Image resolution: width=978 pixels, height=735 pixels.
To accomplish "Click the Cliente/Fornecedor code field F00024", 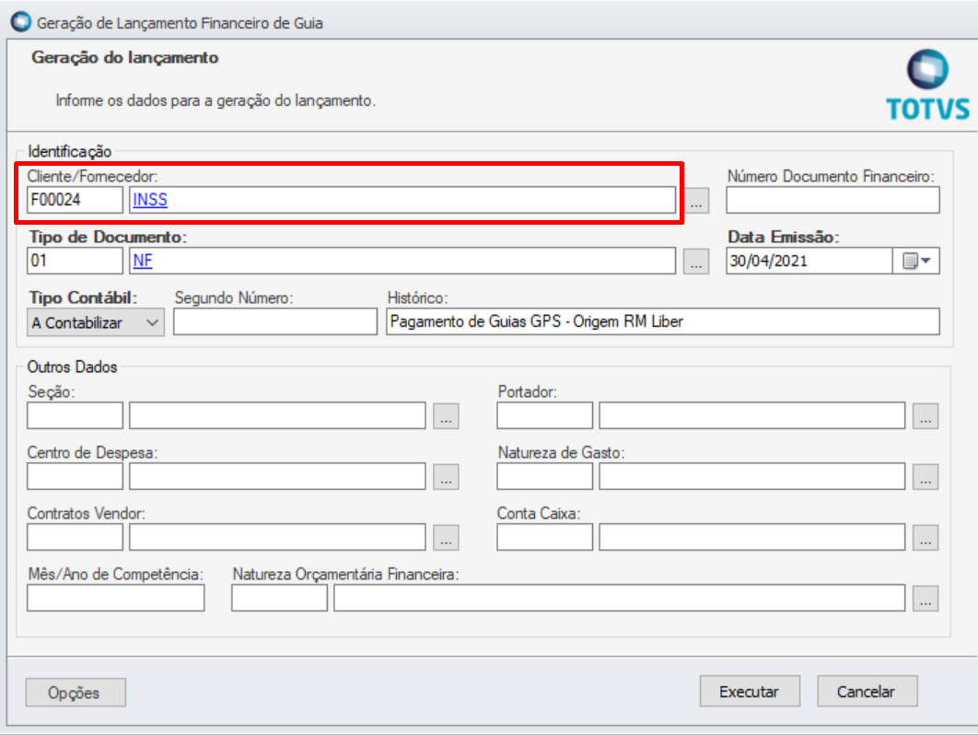I will coord(75,200).
